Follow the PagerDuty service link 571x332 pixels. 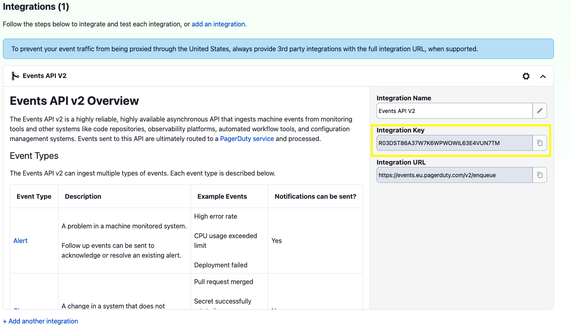pos(247,139)
